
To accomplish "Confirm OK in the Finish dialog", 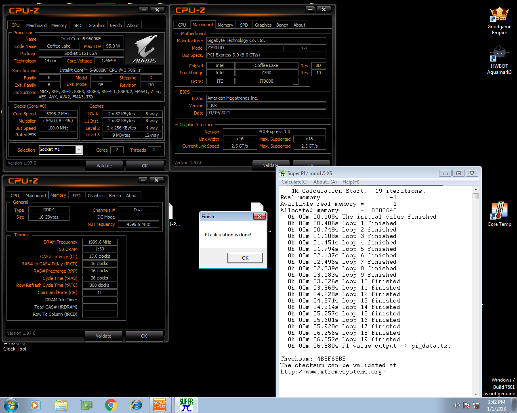I will click(x=245, y=258).
